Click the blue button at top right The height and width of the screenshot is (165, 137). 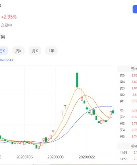pos(135,9)
